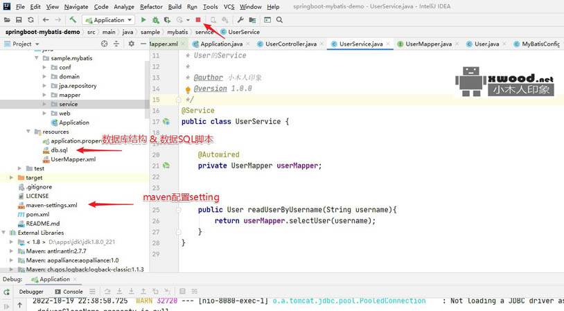Expand the mapper package folder
564x311 pixels.
click(44, 95)
